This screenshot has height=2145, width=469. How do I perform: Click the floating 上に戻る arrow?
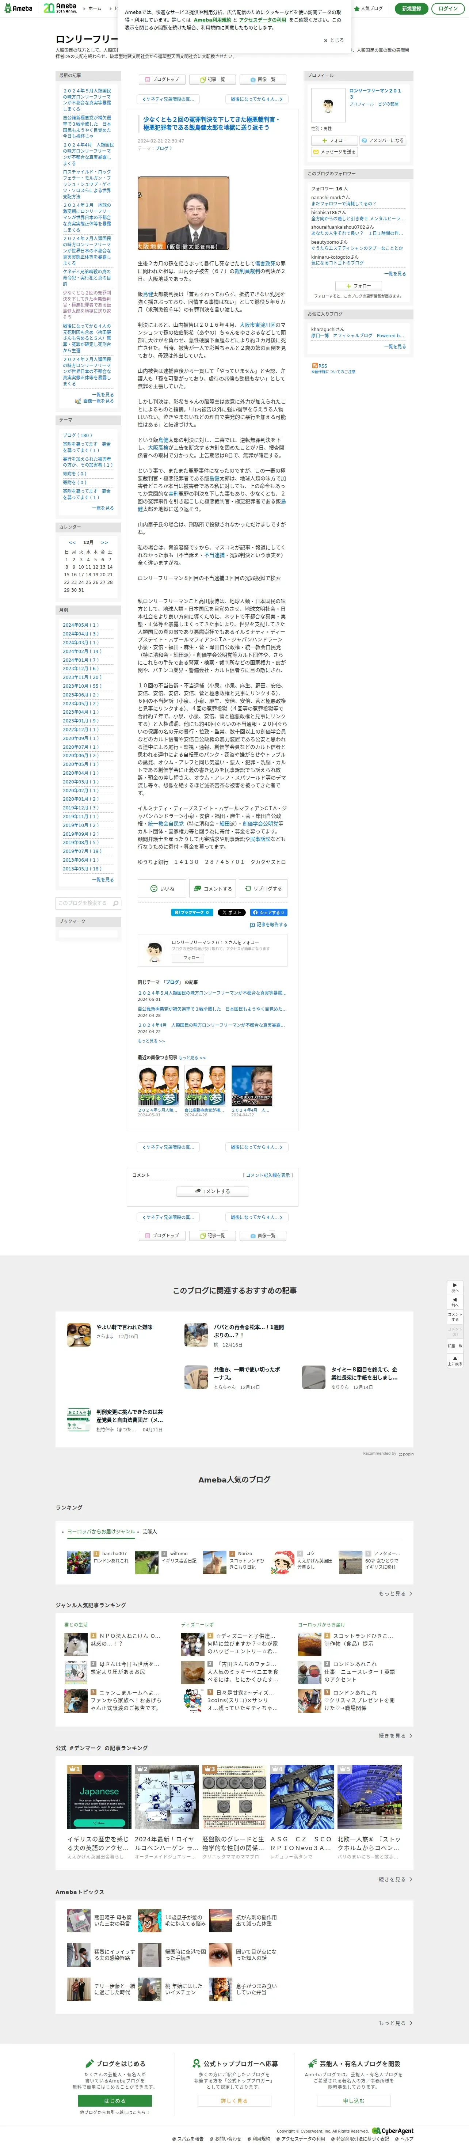click(455, 1360)
